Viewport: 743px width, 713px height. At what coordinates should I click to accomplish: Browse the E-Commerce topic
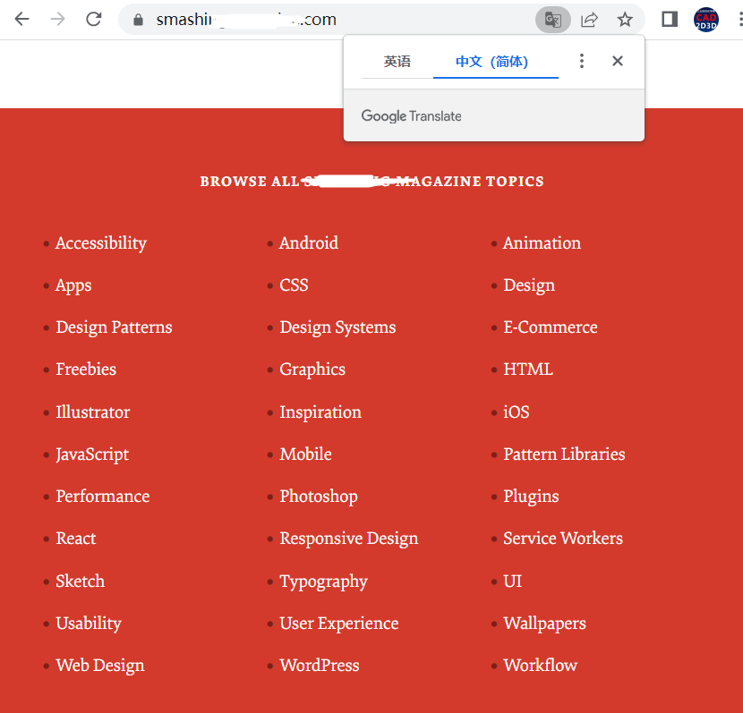551,327
